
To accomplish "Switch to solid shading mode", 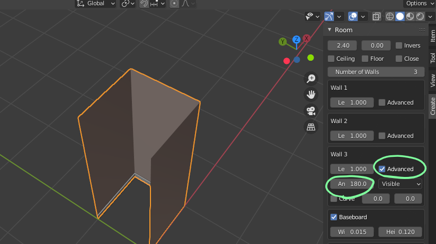I will [x=400, y=16].
